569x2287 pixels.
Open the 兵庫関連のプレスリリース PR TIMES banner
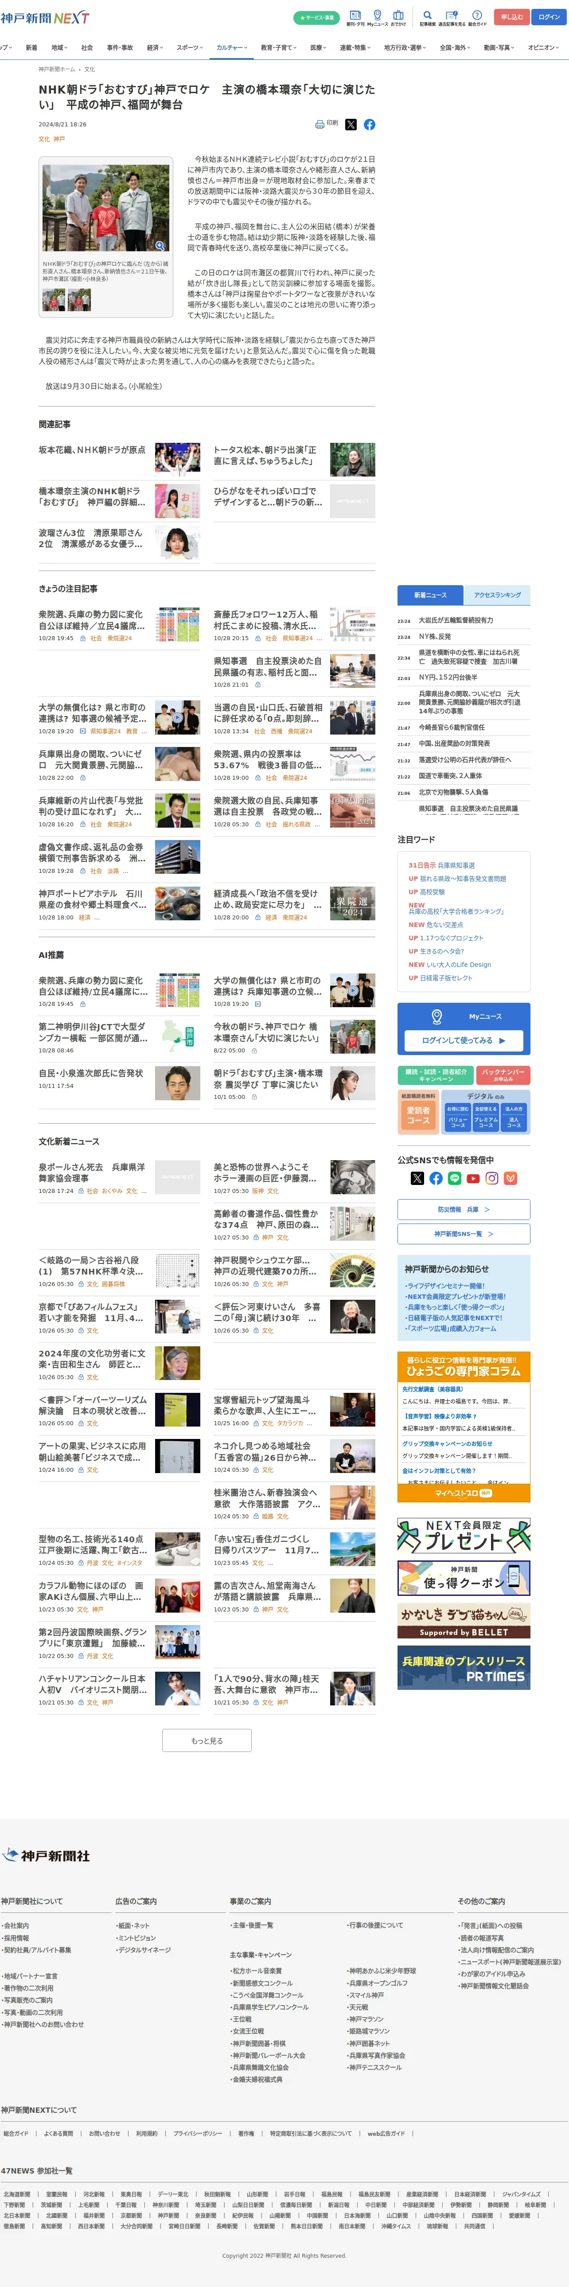(x=464, y=1667)
